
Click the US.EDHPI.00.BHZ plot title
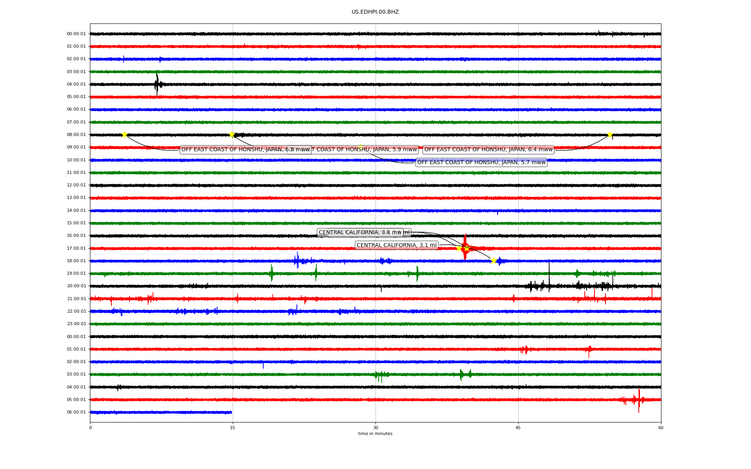pyautogui.click(x=375, y=12)
